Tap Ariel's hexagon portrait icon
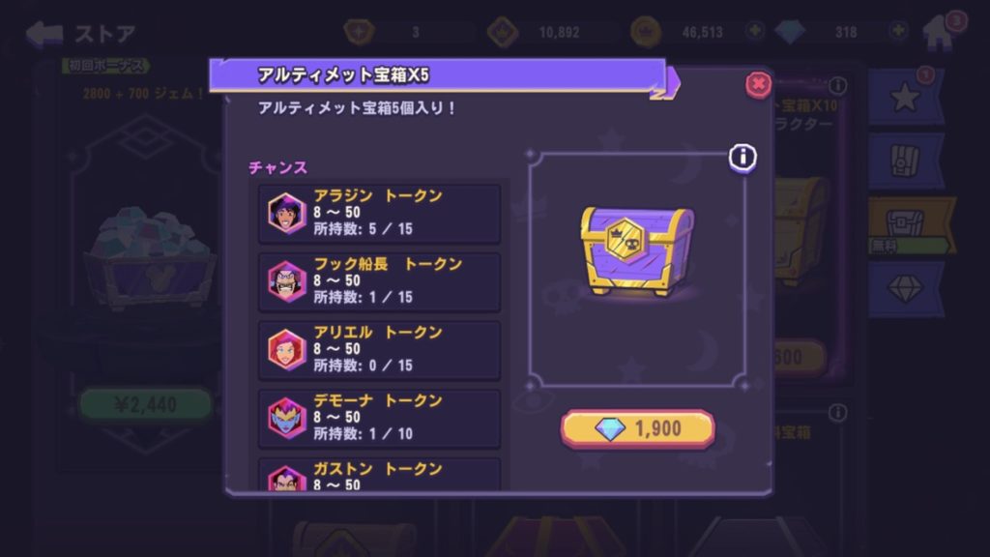 tap(286, 350)
